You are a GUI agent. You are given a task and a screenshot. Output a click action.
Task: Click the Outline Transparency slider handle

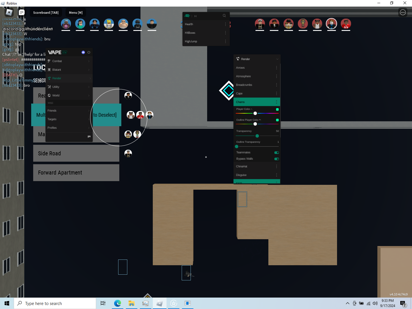[237, 146]
